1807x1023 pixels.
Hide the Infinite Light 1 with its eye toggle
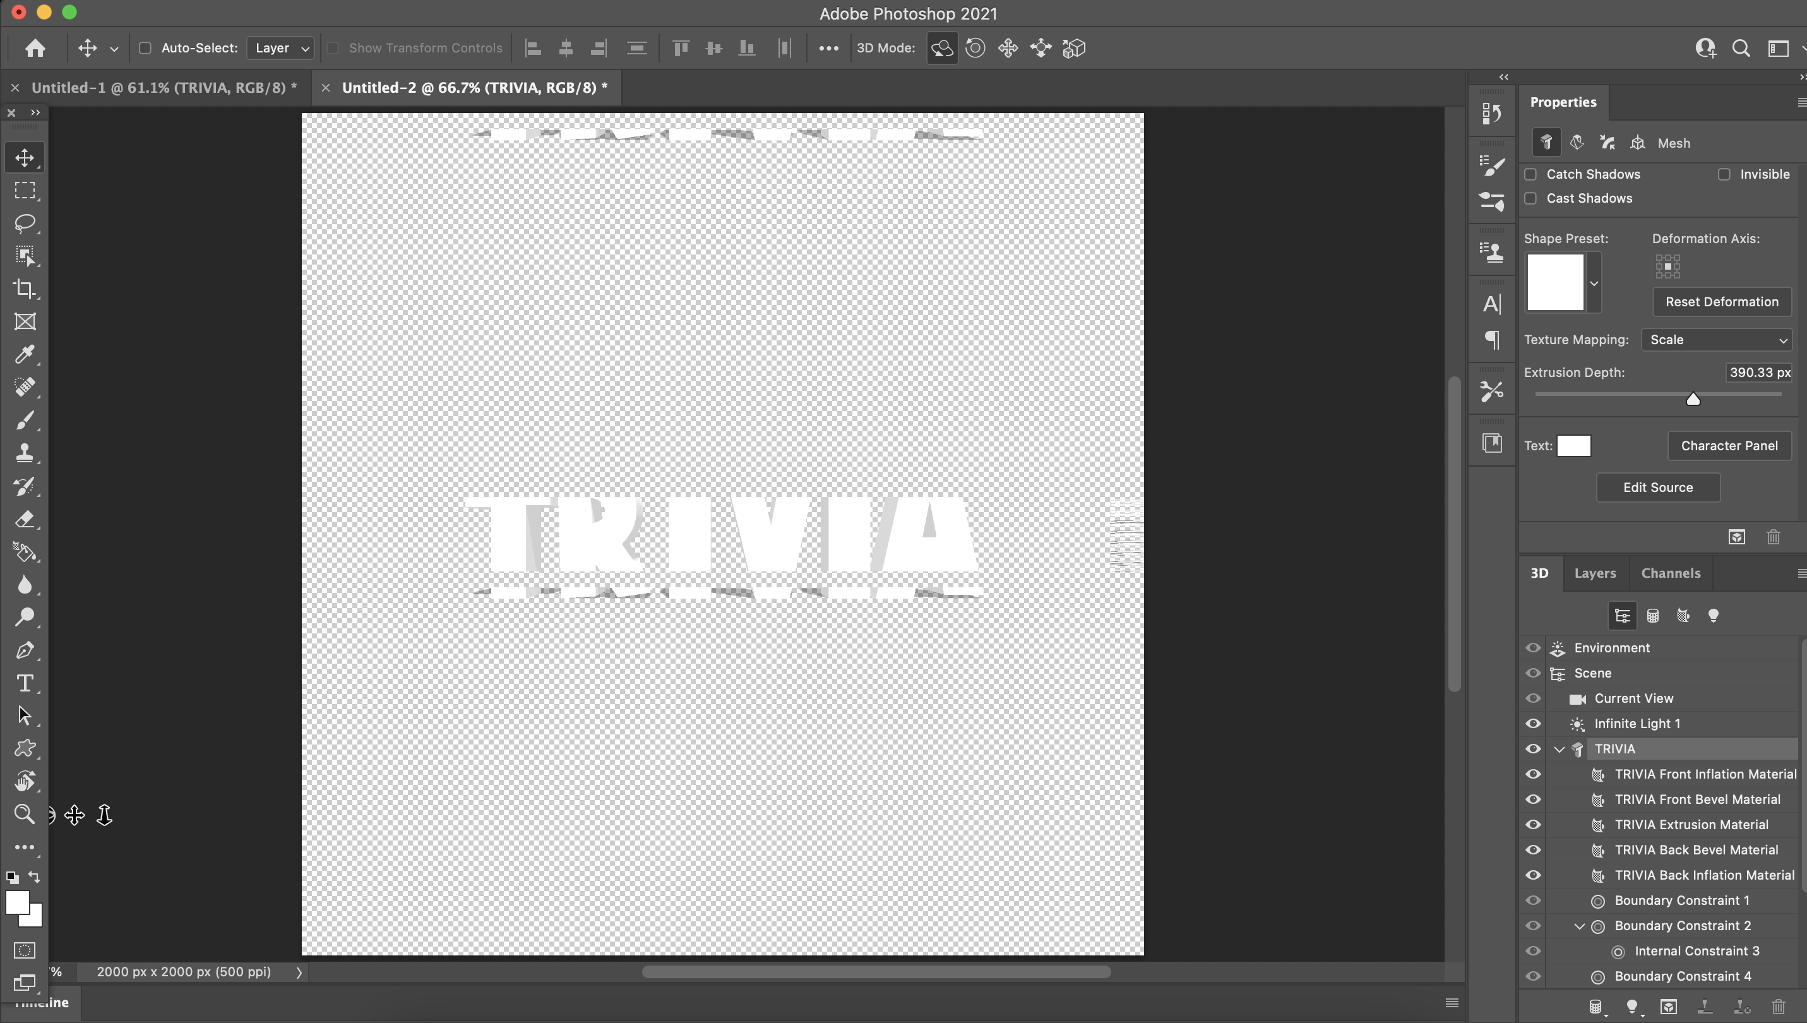(x=1534, y=723)
